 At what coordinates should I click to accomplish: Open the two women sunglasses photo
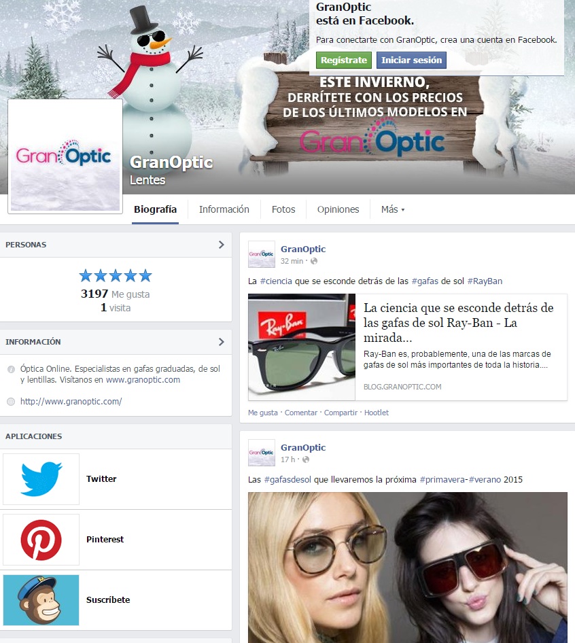click(x=408, y=568)
